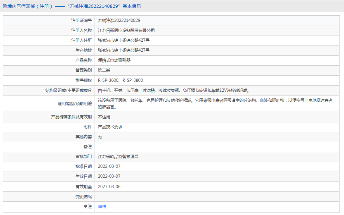Select registration number 苏械注准20222140829 in the table
The width and height of the screenshot is (344, 215).
point(119,20)
